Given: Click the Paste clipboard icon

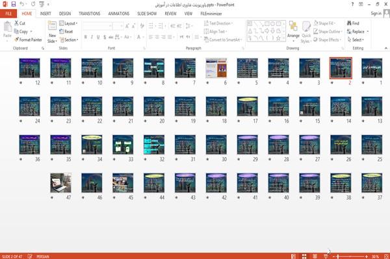Looking at the screenshot, I should 7,27.
